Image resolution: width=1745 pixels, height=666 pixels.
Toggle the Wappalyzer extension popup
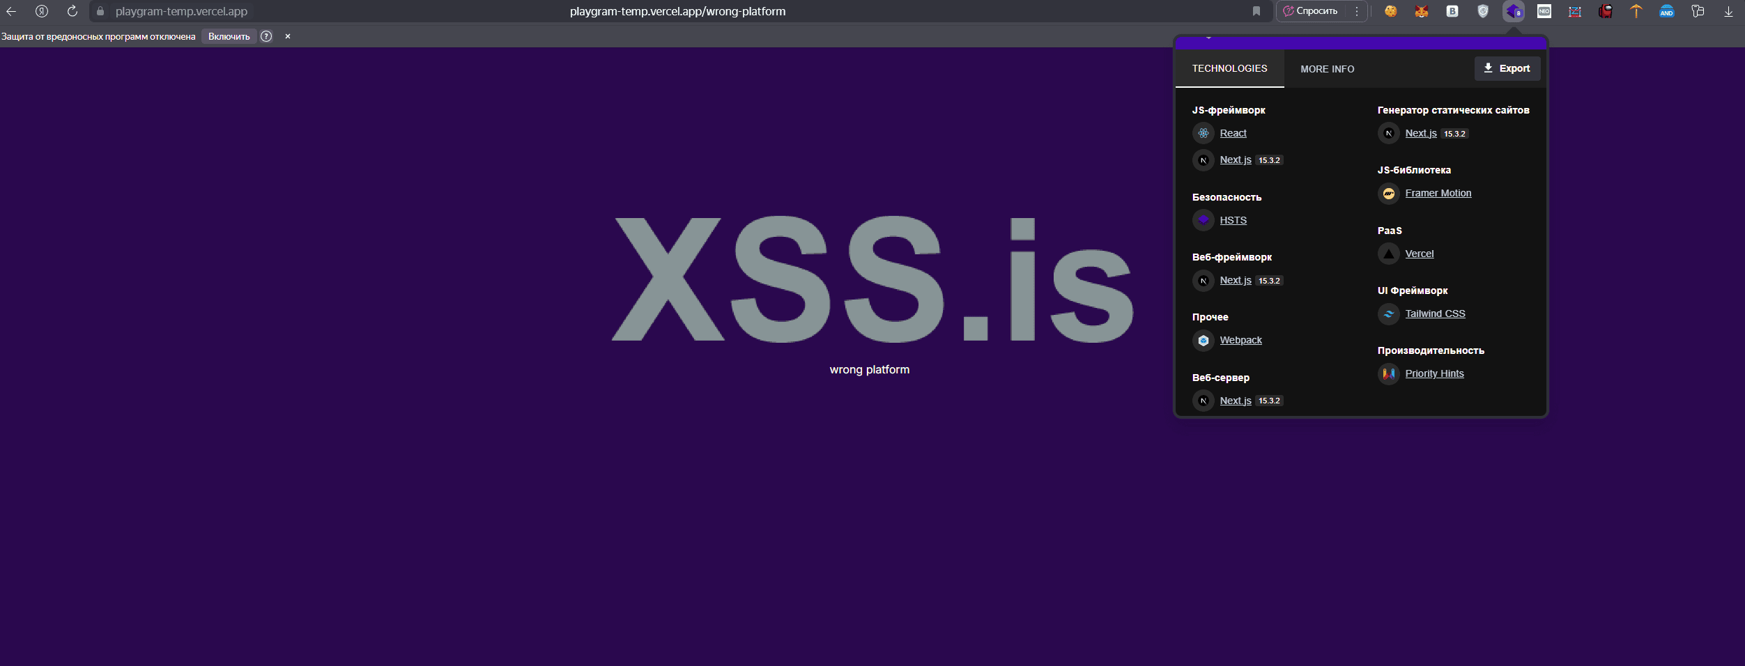click(x=1514, y=11)
